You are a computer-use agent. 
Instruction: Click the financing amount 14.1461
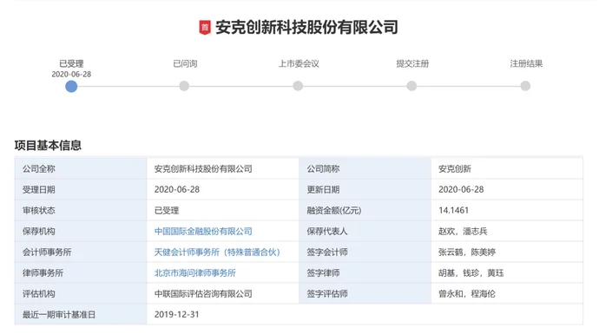[453, 210]
